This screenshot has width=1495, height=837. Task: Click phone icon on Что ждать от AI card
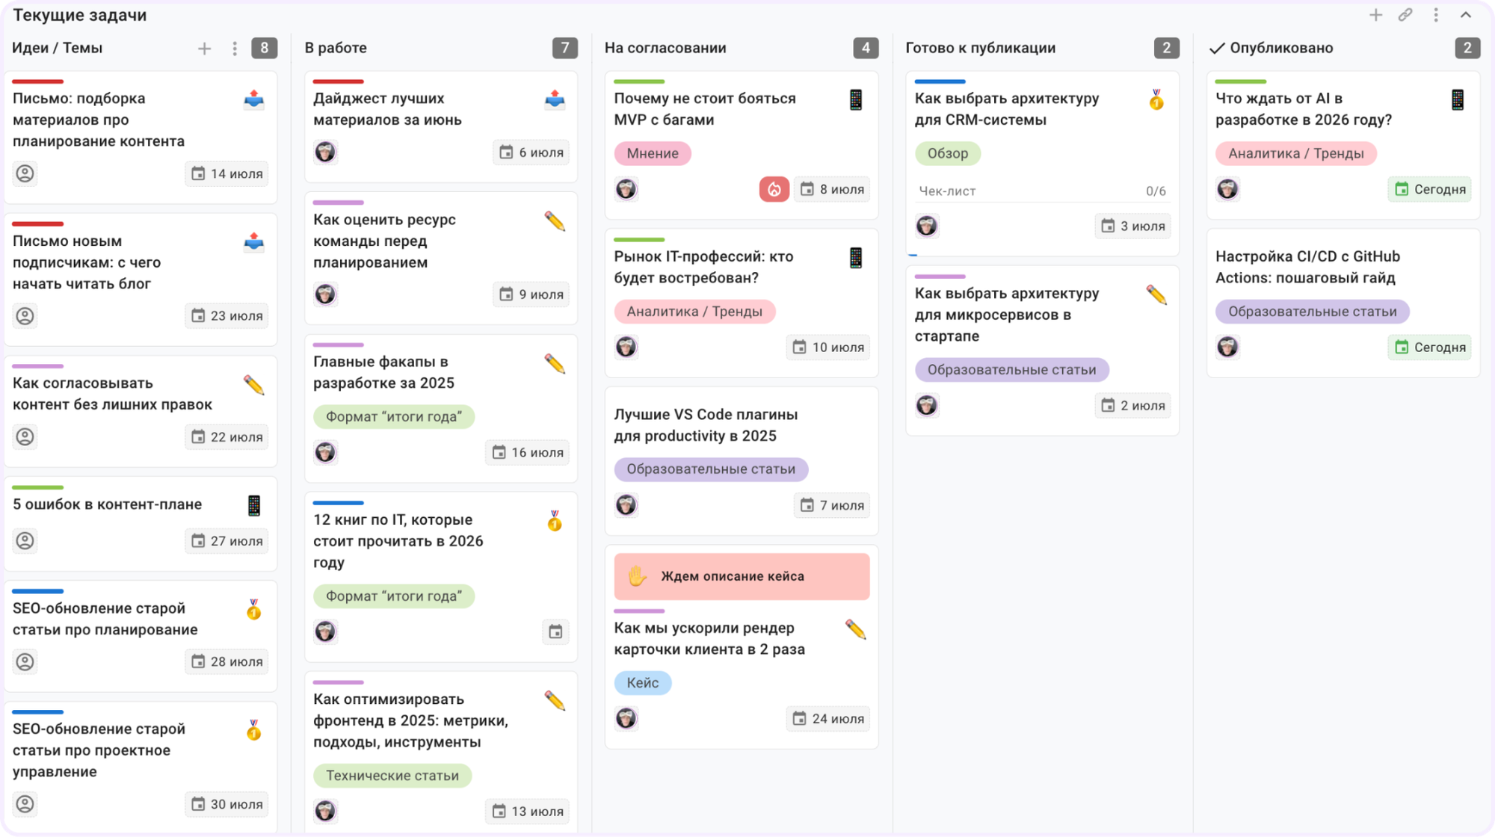click(1458, 99)
